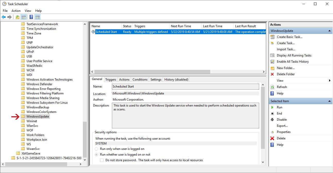Select the Windows Defender folder
333x173 pixels.
coord(39,84)
